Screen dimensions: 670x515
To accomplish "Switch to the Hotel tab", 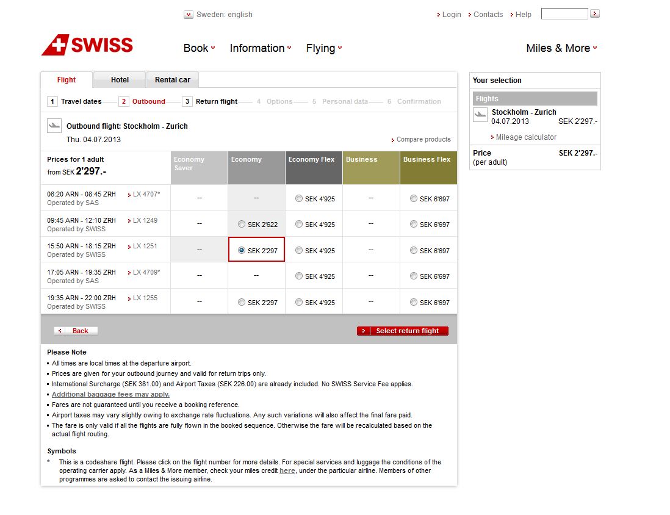I will point(120,80).
